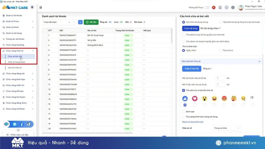
Task: Select the Wow reaction icon
Action: tap(205, 98)
